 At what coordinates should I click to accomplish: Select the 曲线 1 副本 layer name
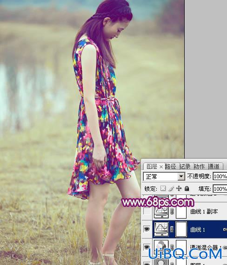click(204, 212)
